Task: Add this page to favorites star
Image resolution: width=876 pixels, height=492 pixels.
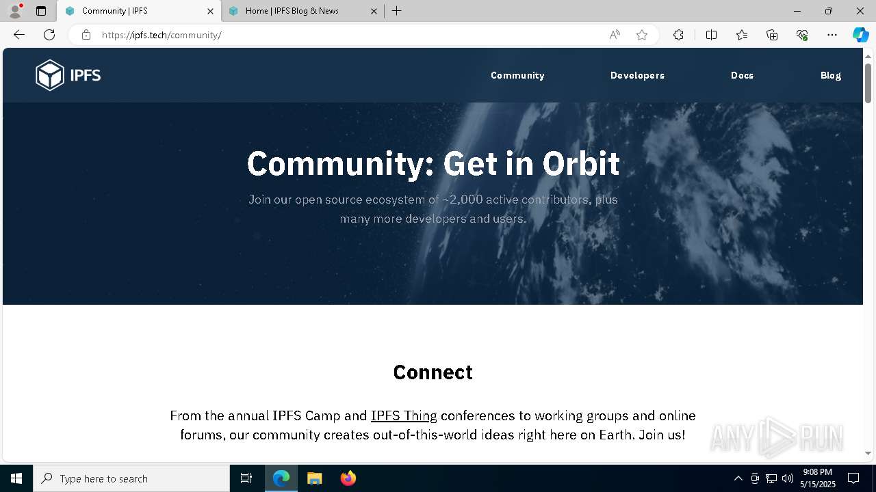Action: [642, 35]
